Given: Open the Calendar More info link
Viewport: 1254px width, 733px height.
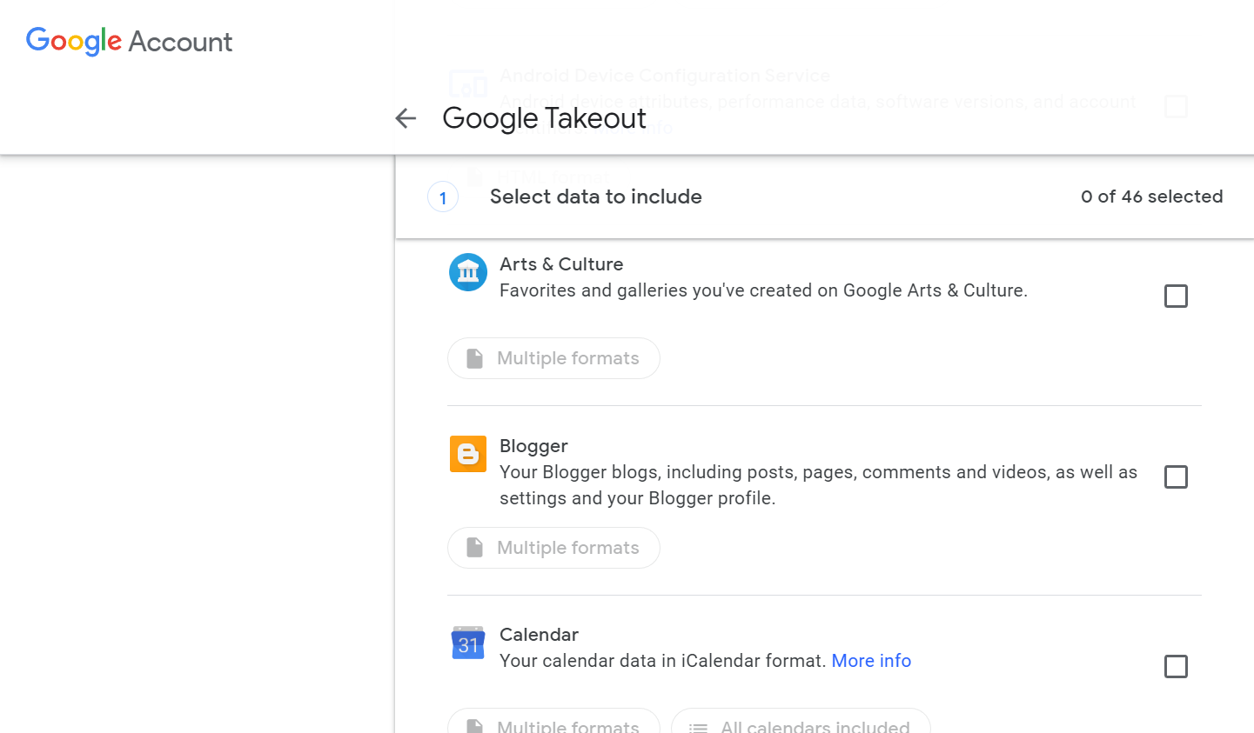Looking at the screenshot, I should point(871,661).
